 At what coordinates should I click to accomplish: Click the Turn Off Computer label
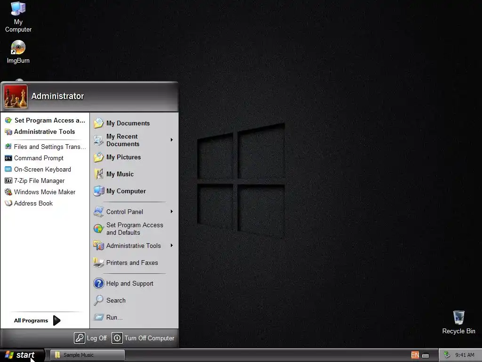point(149,338)
